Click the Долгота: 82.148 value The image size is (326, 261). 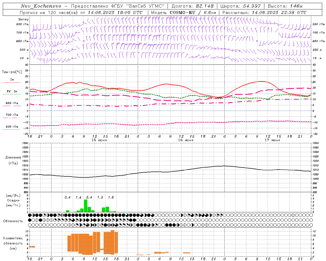pos(193,6)
